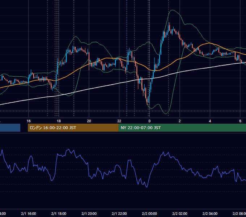Viewport: 246px width, 217px height.
Task: Select the 16 hour axis label
Action: pyautogui.click(x=29, y=121)
